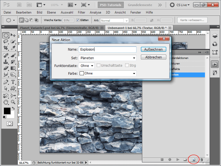
Task: Launch Bridge from the Br icon
Action: click(x=19, y=5)
